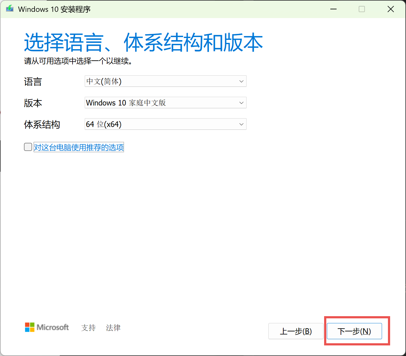Click the heading 选择语言、体系结构和版本

(x=144, y=42)
